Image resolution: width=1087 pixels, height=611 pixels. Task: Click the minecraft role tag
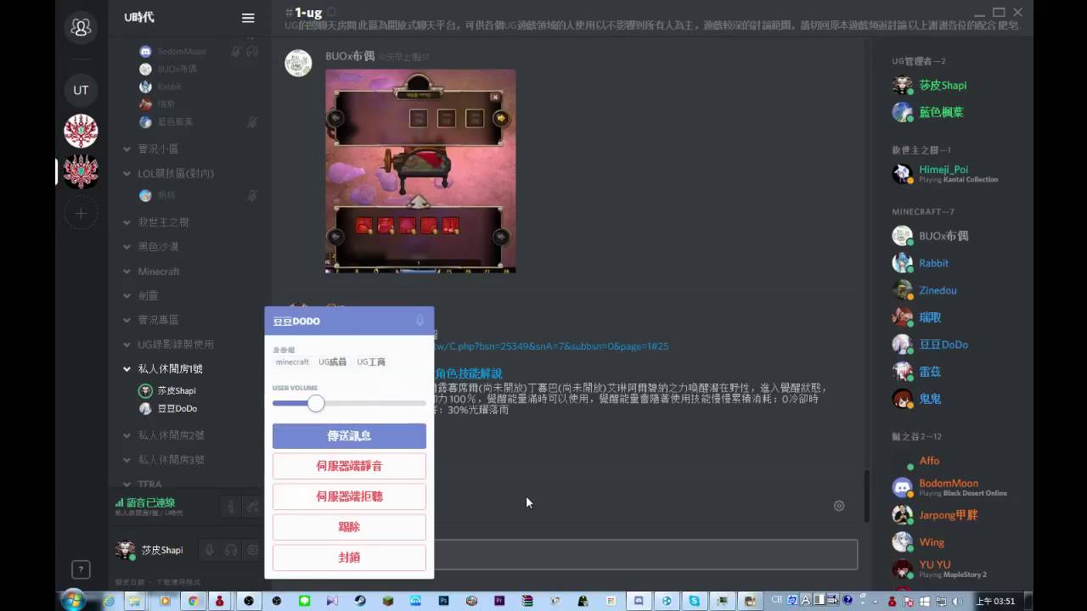tap(292, 362)
